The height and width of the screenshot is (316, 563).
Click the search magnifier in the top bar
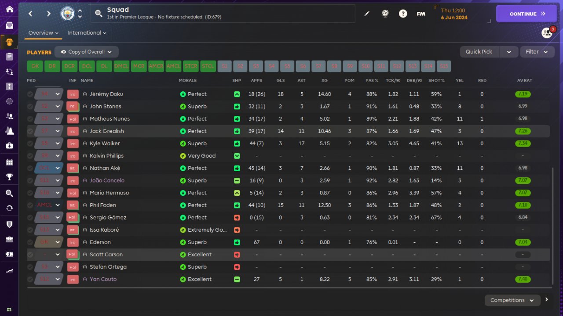pyautogui.click(x=99, y=14)
